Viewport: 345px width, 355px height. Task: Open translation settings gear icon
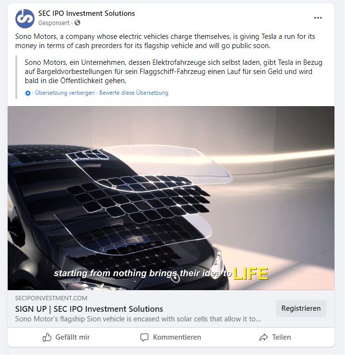pyautogui.click(x=28, y=93)
